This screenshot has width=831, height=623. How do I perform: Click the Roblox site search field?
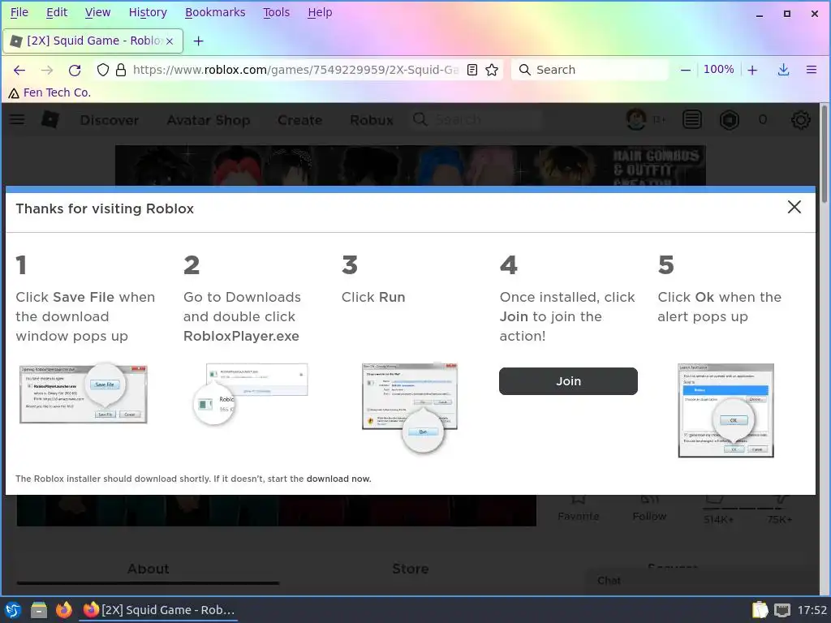(x=477, y=120)
